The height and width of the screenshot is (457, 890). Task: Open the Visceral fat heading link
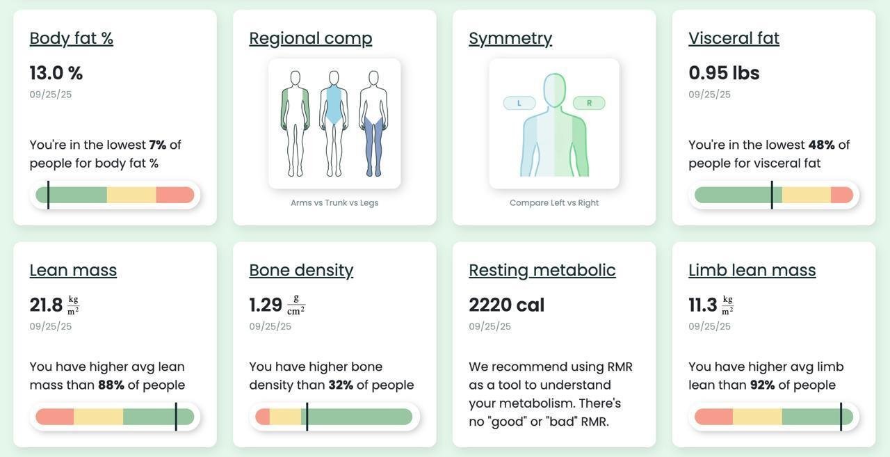coord(734,38)
